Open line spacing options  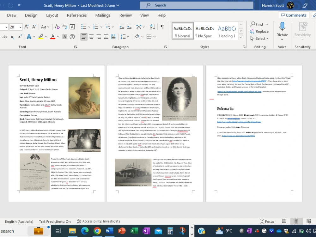click(x=123, y=37)
